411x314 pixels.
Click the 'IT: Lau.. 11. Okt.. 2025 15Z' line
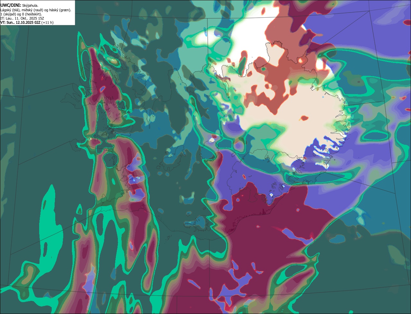tap(22, 19)
